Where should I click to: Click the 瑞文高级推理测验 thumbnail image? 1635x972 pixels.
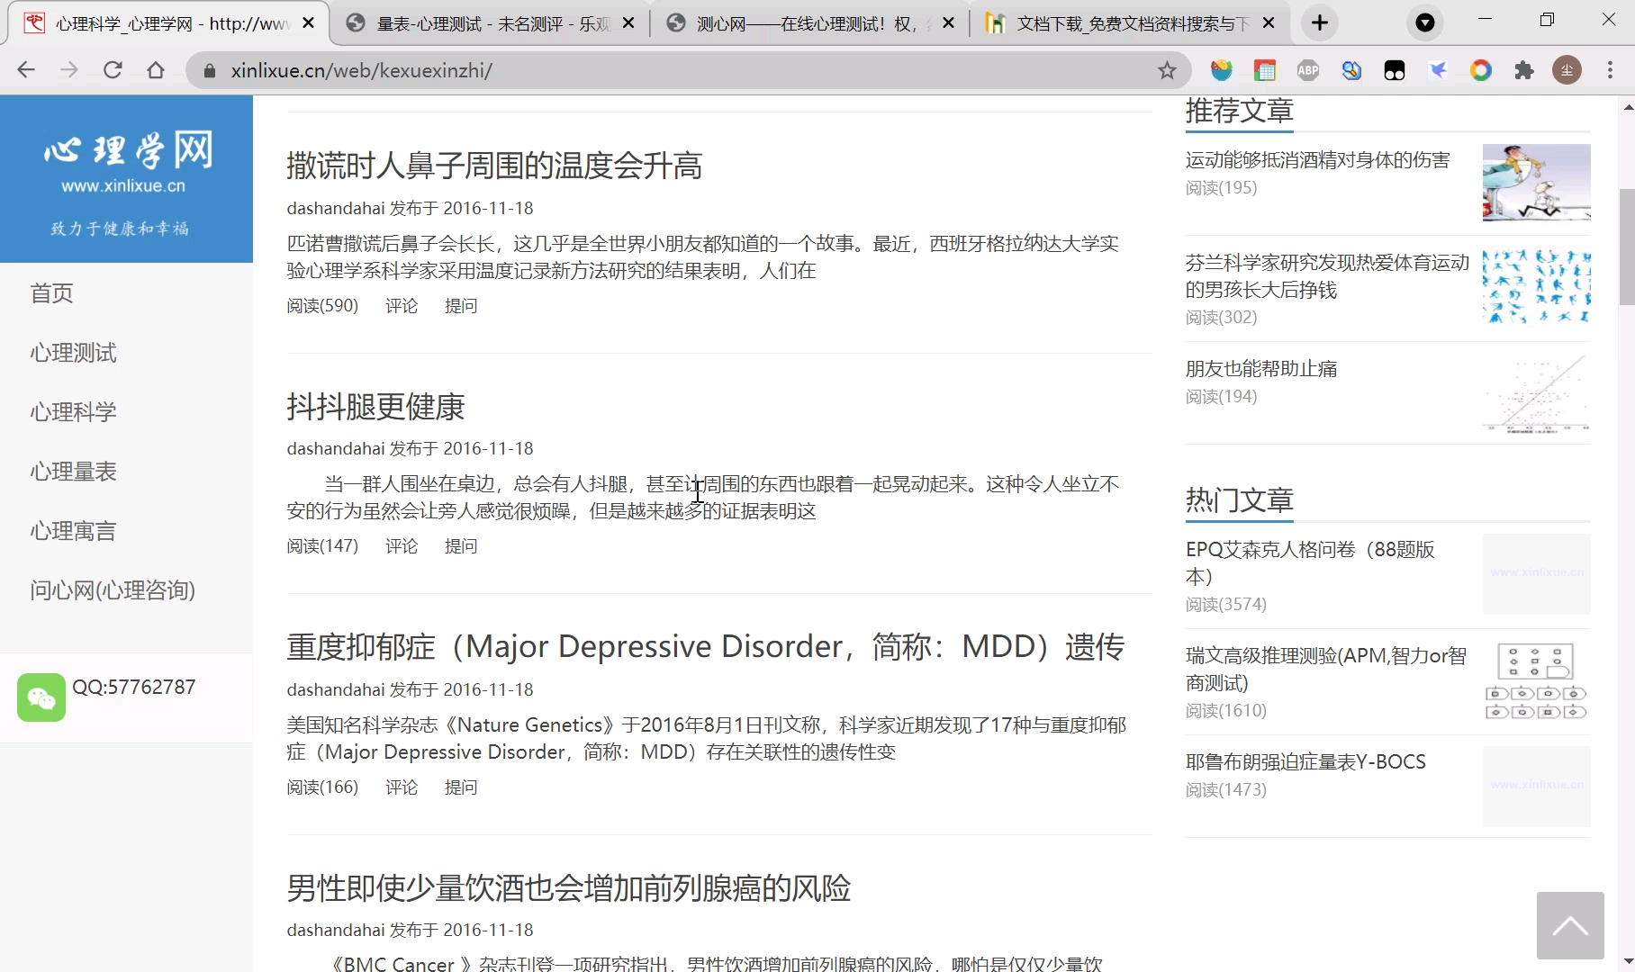tap(1535, 682)
